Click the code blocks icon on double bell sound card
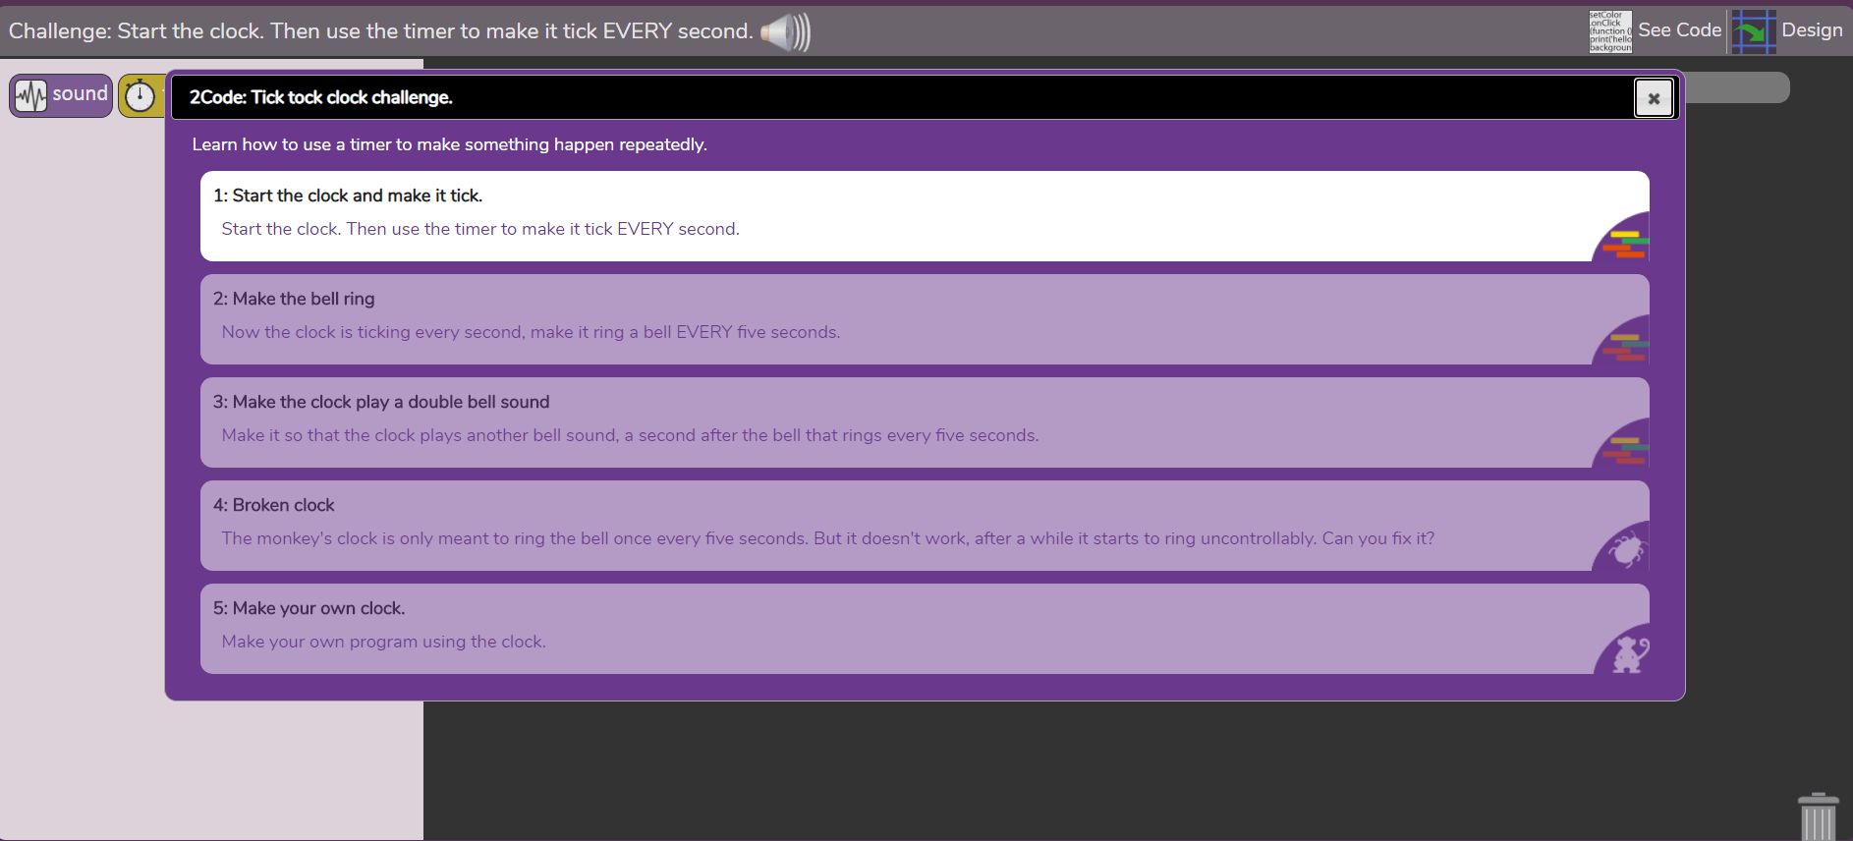Image resolution: width=1853 pixels, height=841 pixels. pyautogui.click(x=1625, y=449)
